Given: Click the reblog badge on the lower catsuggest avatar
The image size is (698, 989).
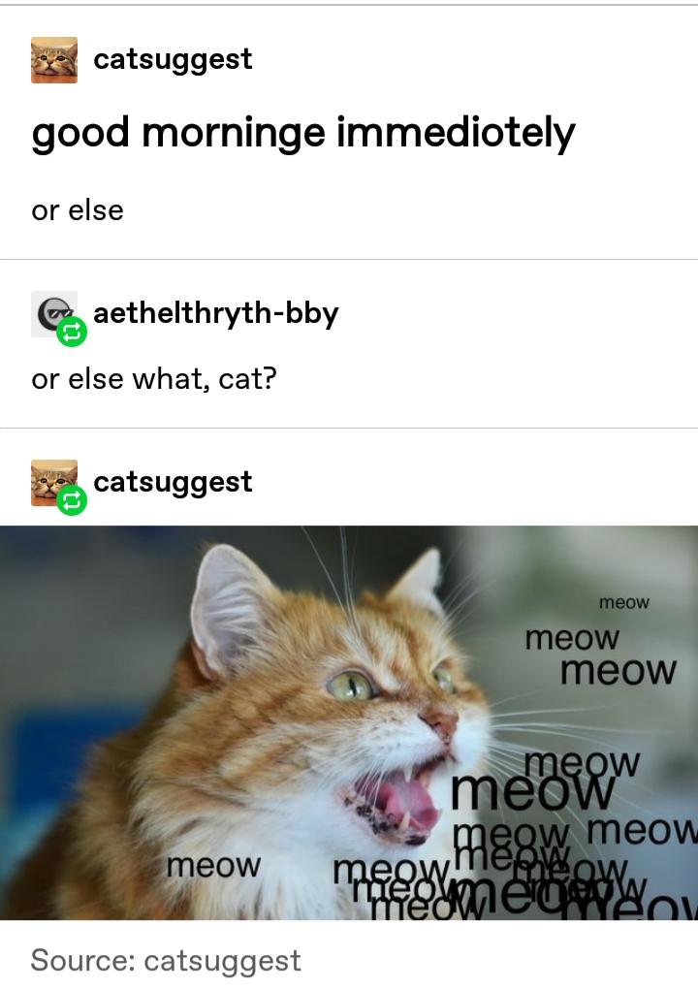Looking at the screenshot, I should pyautogui.click(x=72, y=501).
